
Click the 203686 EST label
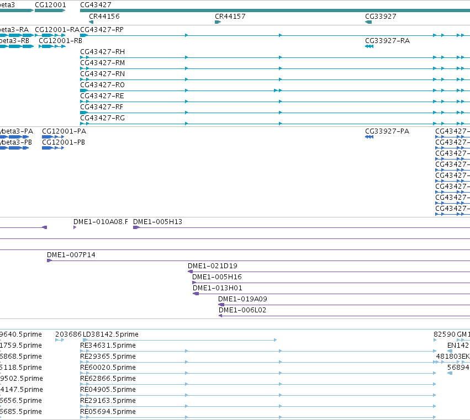point(68,334)
